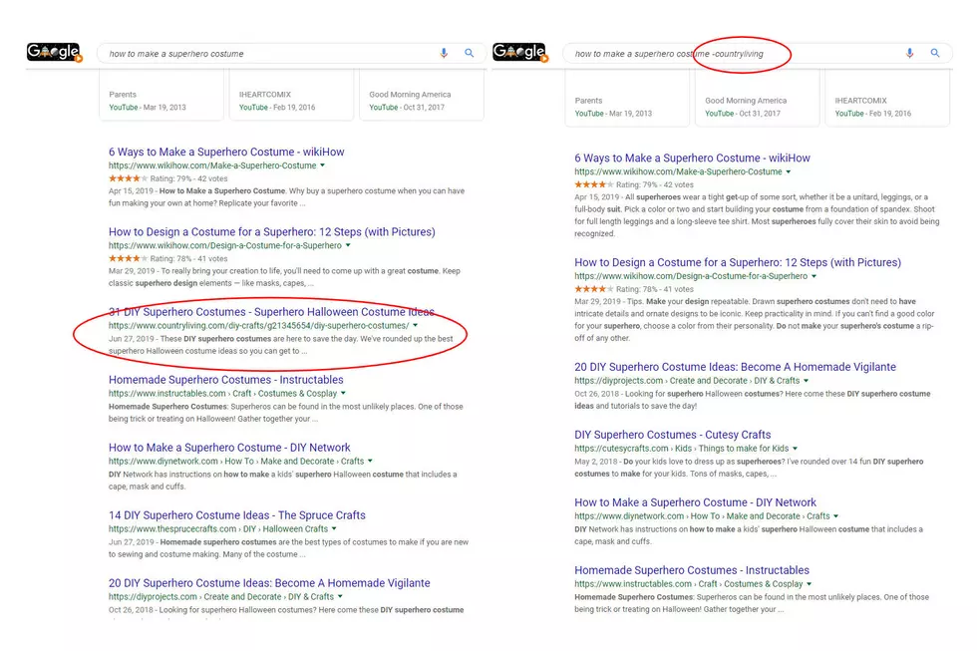
Task: Expand dropdown arrow after thesprucecrafts.com URL
Action: tap(335, 529)
